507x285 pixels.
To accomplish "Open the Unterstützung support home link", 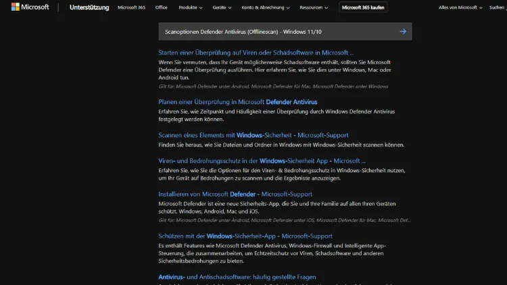I will [89, 7].
